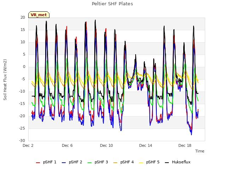The width and height of the screenshot is (226, 169).
Task: Click the -30 y-axis tick label
Action: point(22,141)
